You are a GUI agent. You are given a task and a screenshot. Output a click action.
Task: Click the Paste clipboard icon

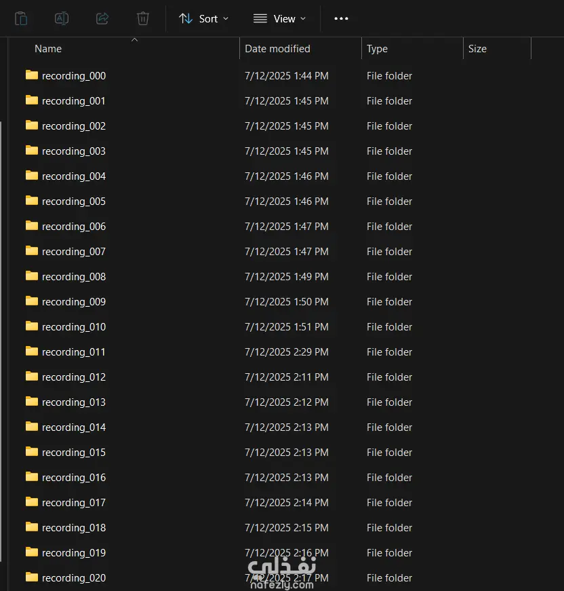coord(21,18)
